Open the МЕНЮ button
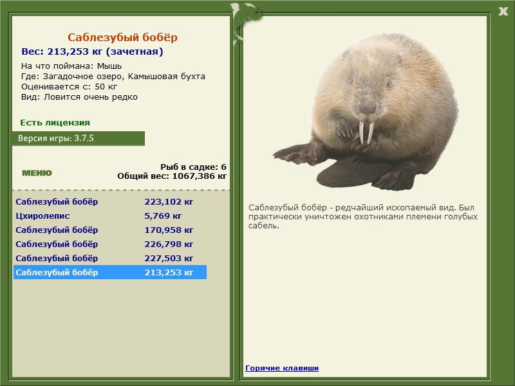The image size is (515, 386). pos(37,173)
